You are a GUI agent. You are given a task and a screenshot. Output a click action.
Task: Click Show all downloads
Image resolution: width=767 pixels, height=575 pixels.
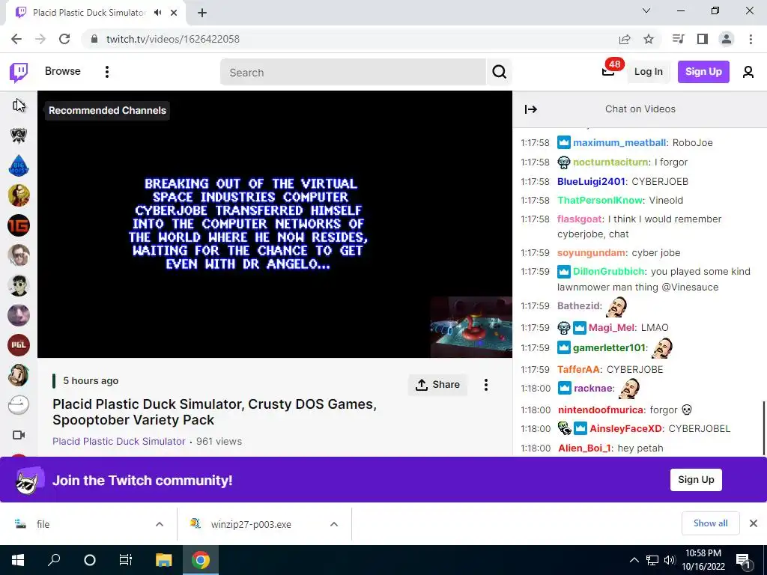[x=710, y=523]
